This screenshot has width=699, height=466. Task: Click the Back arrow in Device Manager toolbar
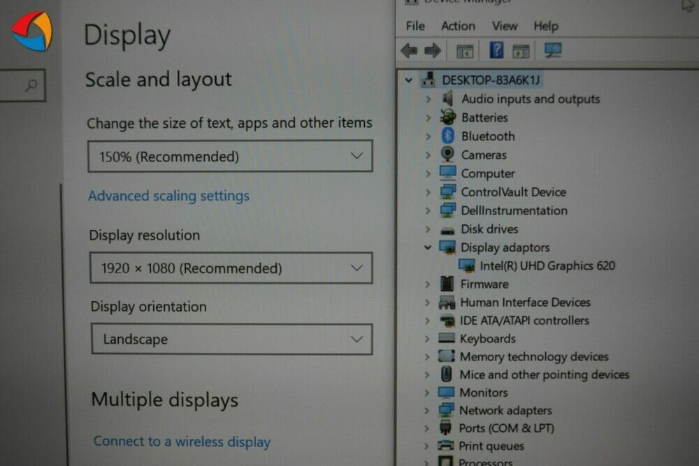pos(409,51)
